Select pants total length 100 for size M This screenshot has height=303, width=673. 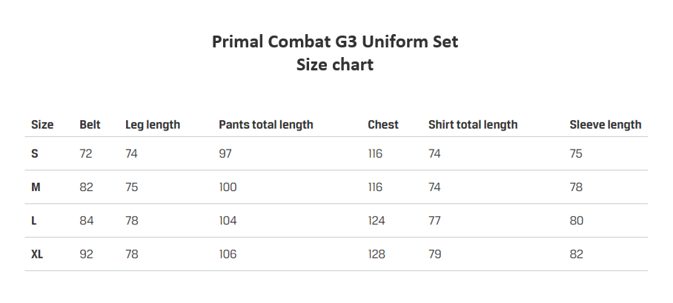[x=228, y=187]
